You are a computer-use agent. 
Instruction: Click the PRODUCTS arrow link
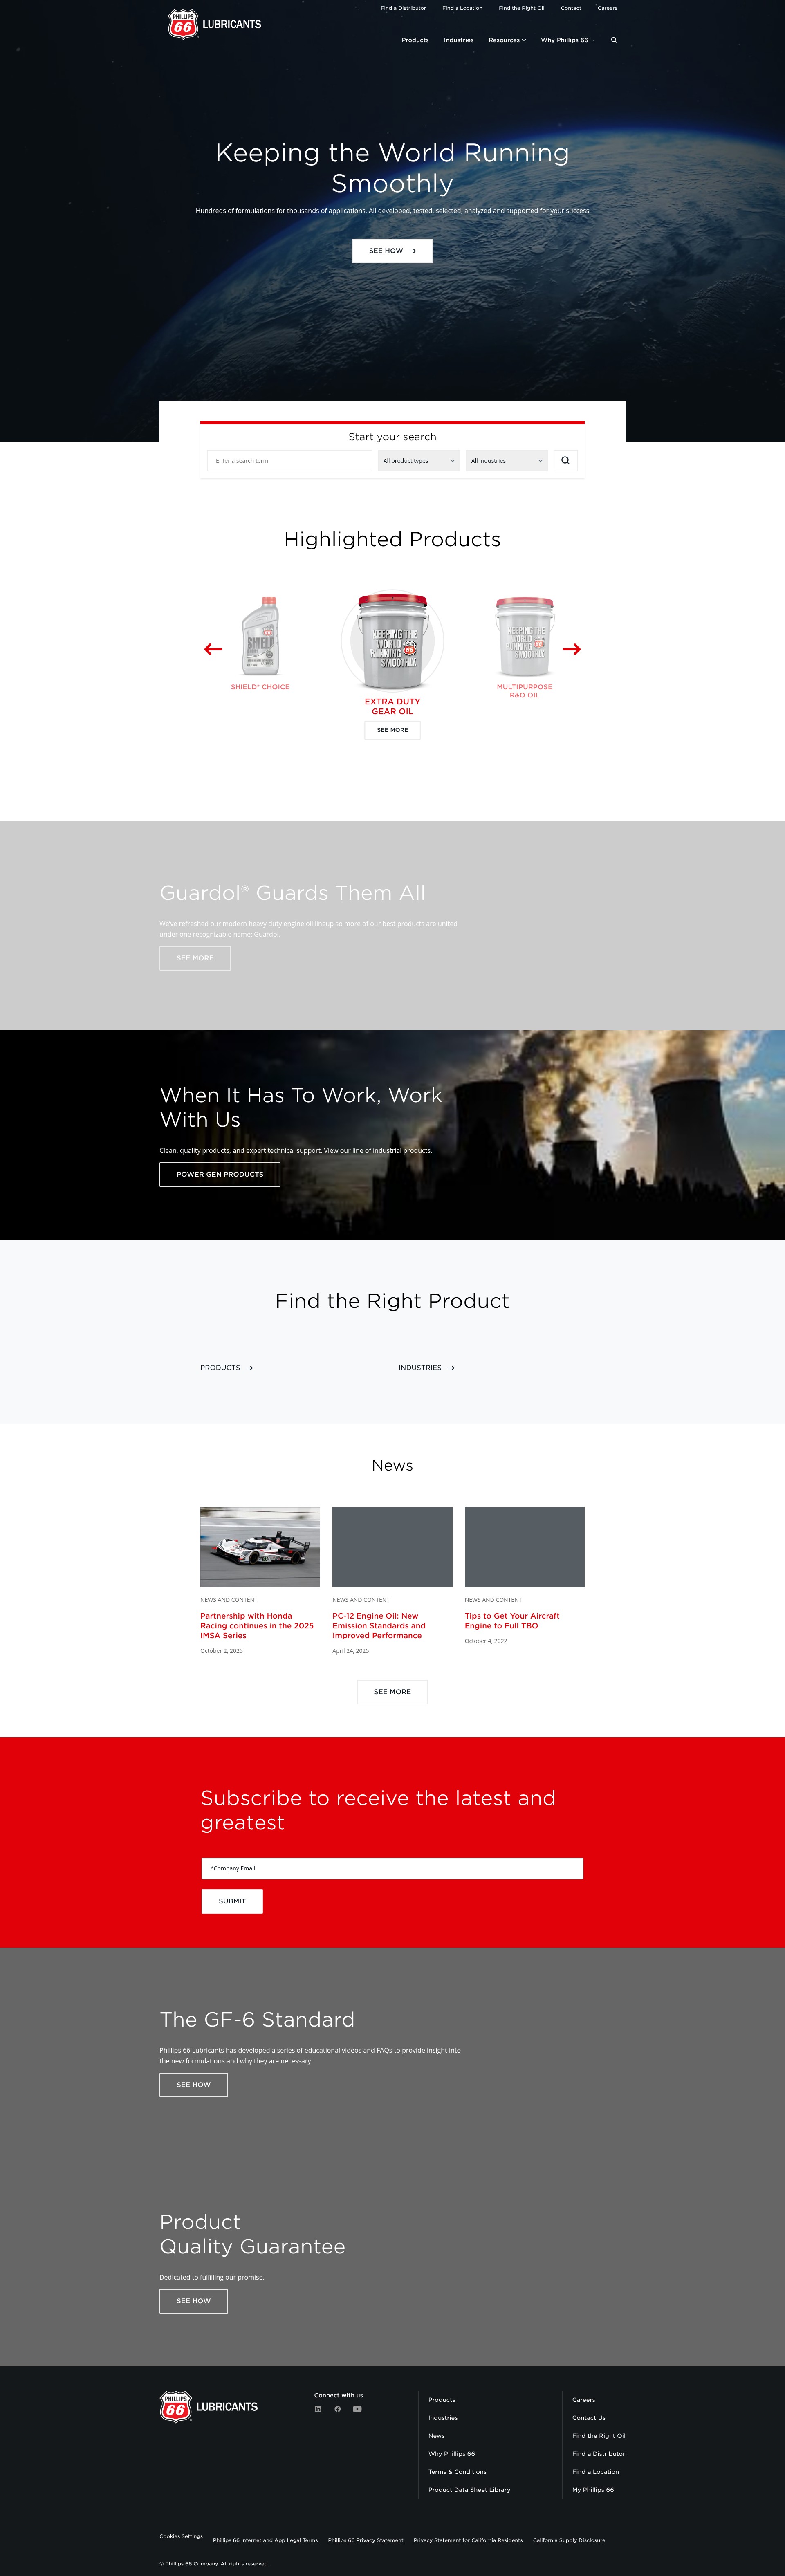coord(227,1368)
